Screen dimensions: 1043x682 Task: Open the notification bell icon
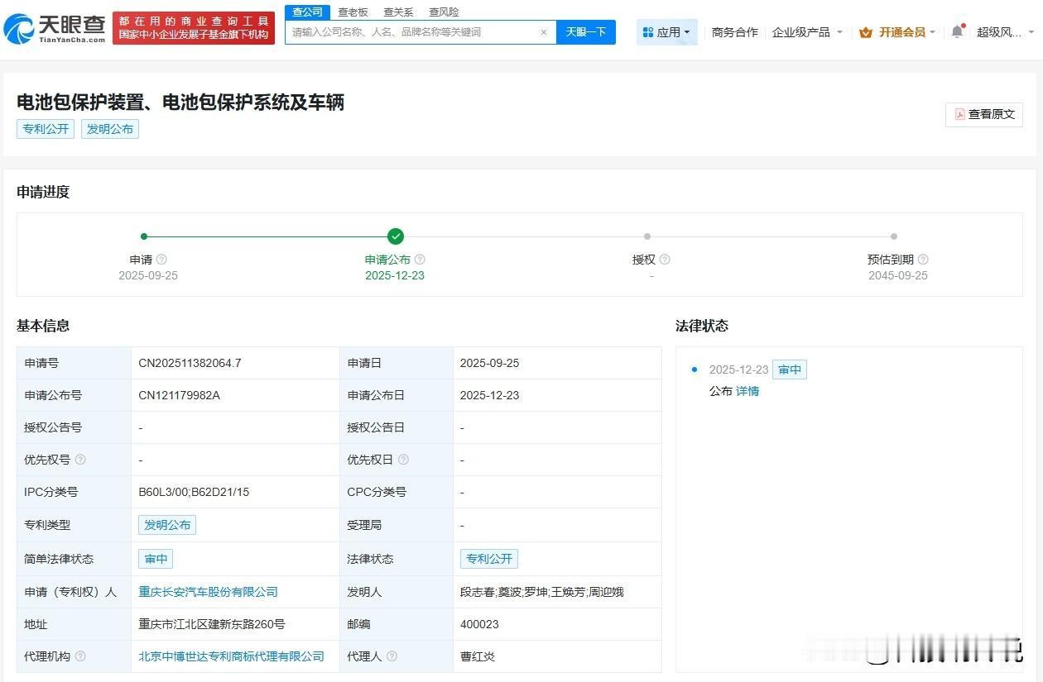957,32
